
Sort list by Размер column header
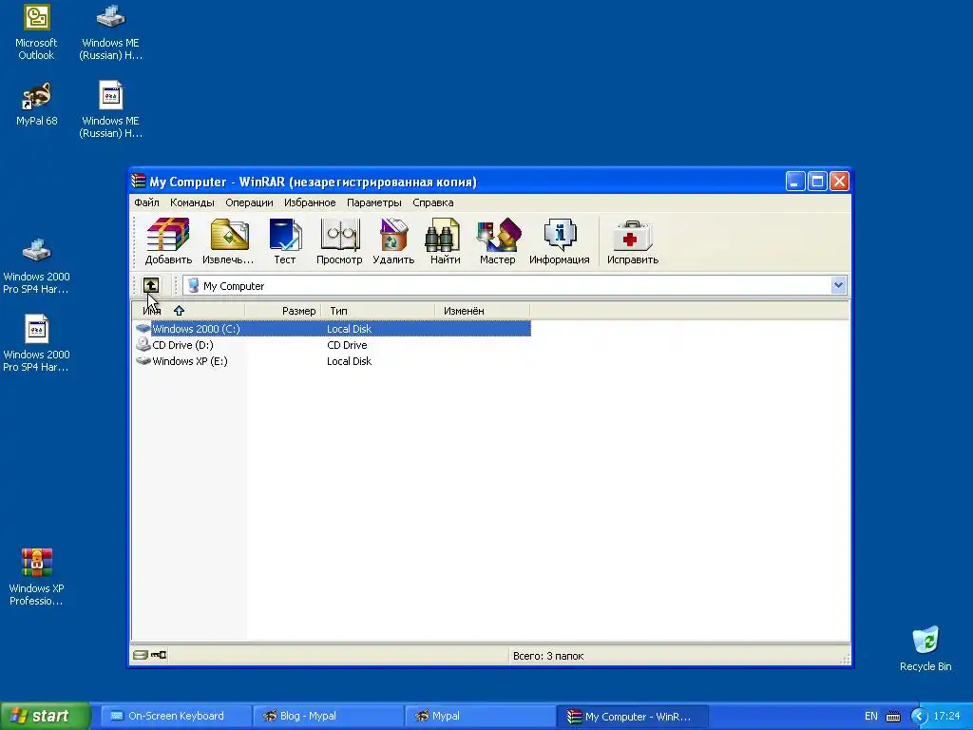(283, 311)
